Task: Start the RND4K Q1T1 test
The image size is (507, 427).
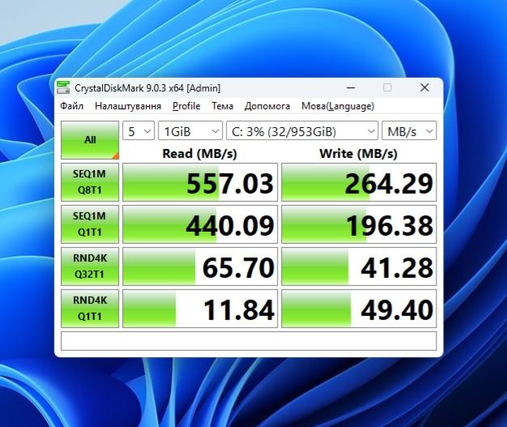Action: [90, 309]
